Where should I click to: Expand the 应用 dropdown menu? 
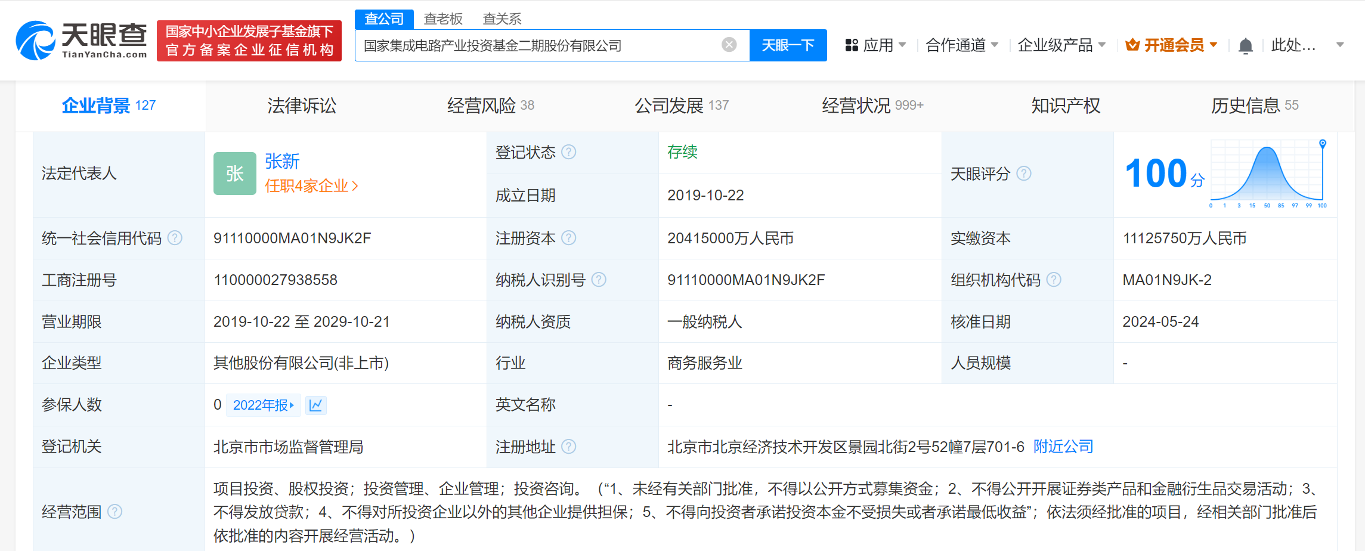875,45
